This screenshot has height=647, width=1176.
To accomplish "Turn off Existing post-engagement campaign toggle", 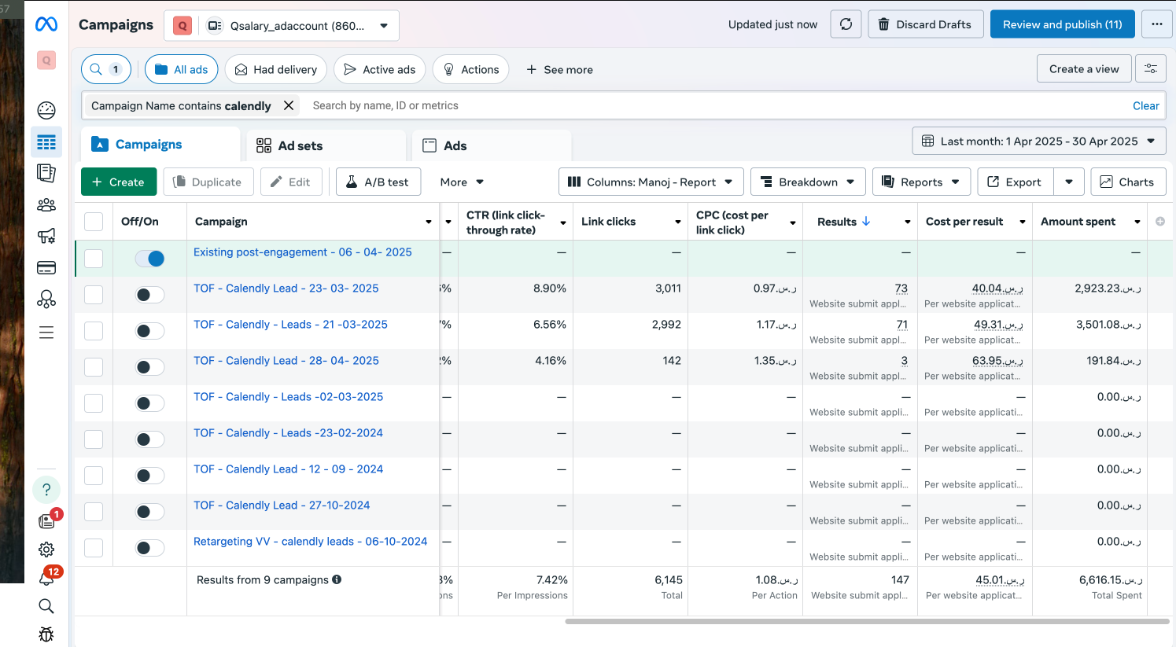I will click(x=149, y=259).
